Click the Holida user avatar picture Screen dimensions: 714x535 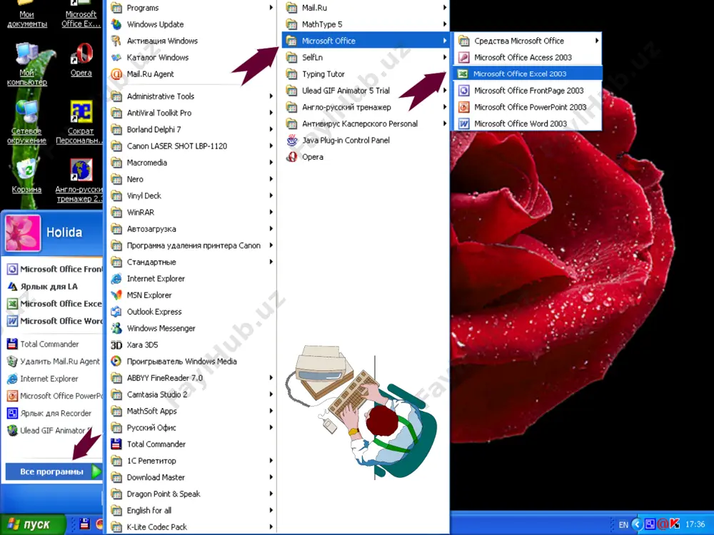[x=23, y=233]
